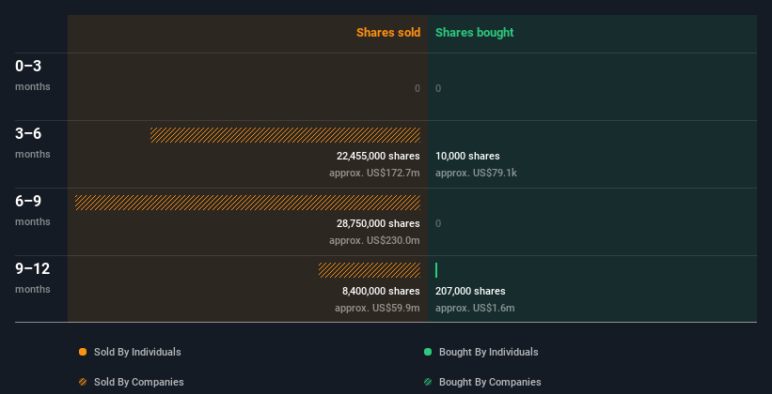This screenshot has height=394, width=772.
Task: Click the approx. US$79.1k value
Action: pos(476,173)
